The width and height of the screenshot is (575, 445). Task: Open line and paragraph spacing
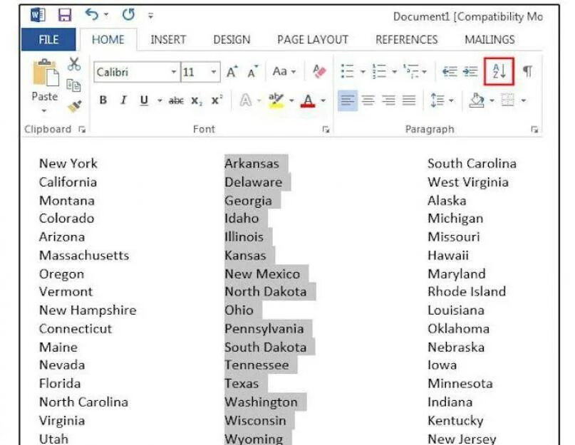tap(437, 100)
